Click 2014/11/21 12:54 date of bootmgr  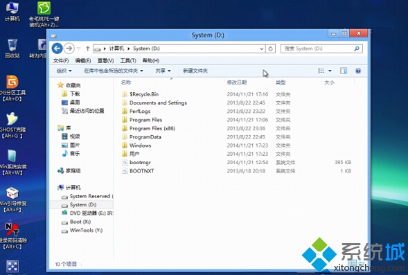tap(247, 163)
